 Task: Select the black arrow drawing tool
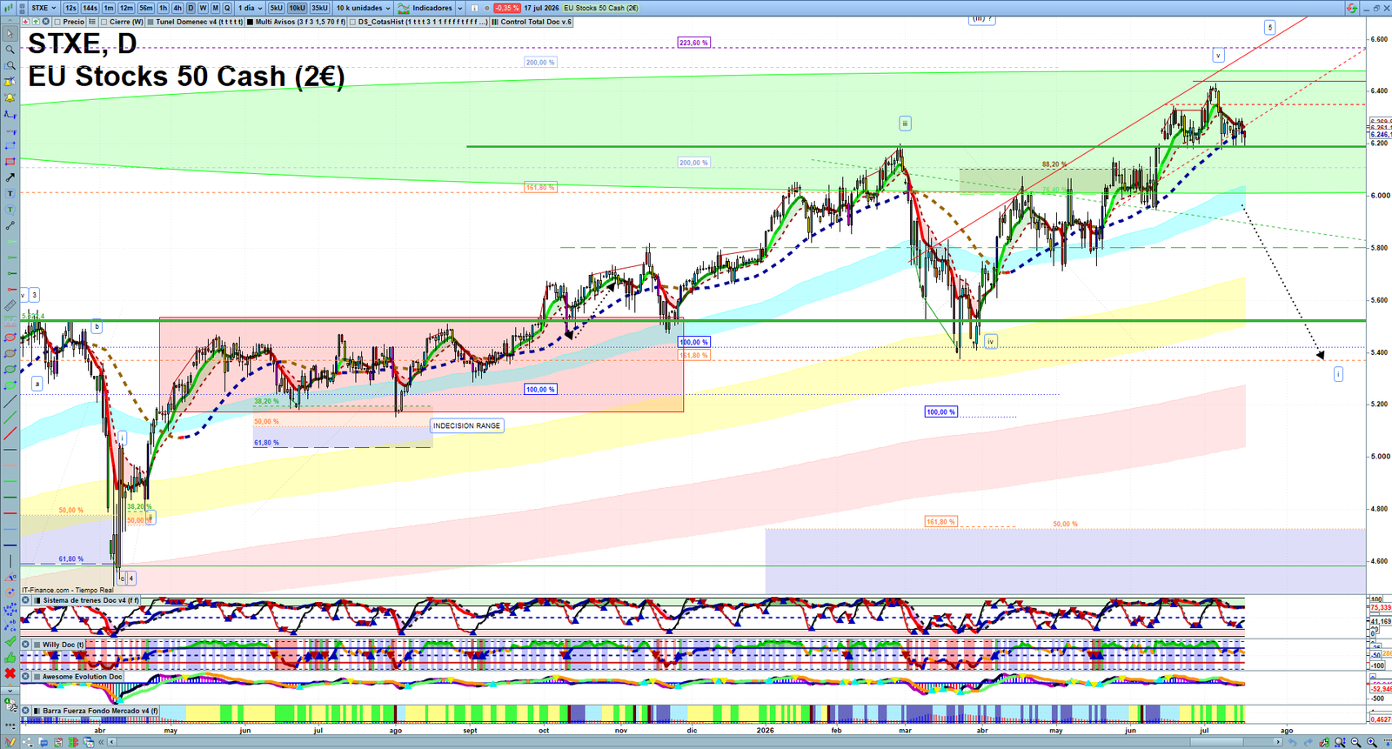(10, 177)
